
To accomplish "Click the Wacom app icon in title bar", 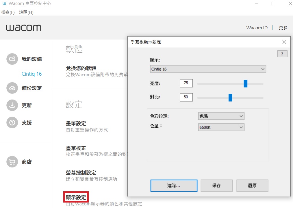I will click(x=4, y=3).
